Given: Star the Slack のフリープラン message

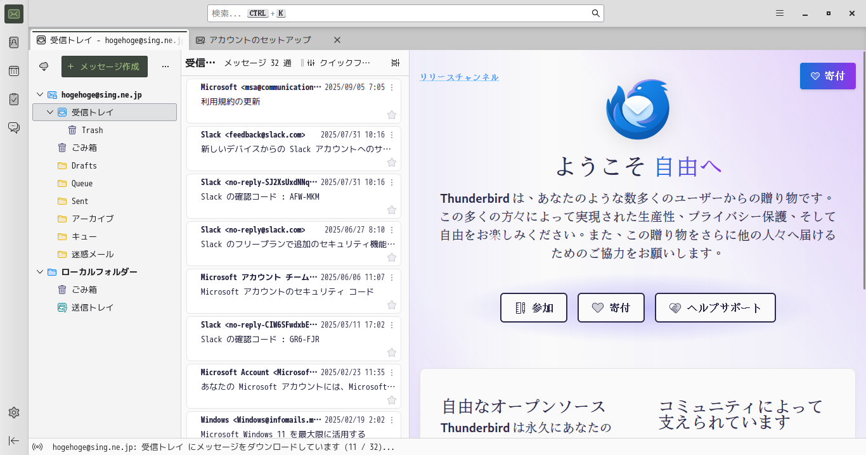Looking at the screenshot, I should coord(392,257).
